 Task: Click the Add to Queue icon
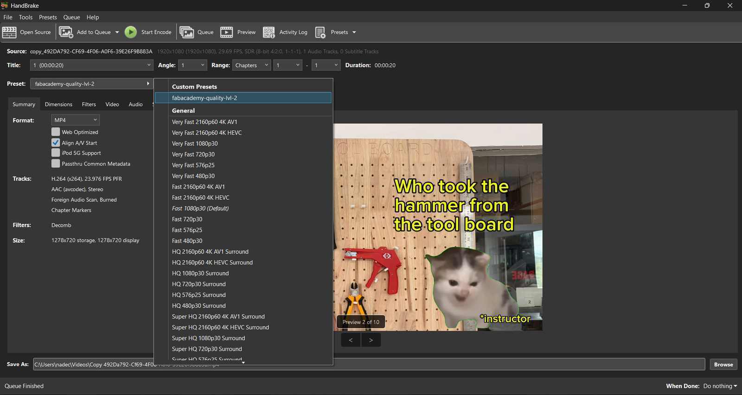coord(66,32)
